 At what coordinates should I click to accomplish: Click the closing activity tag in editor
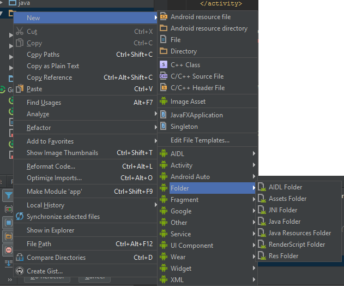221,3
